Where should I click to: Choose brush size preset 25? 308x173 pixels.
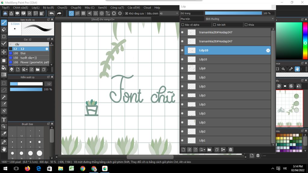click(39, 153)
